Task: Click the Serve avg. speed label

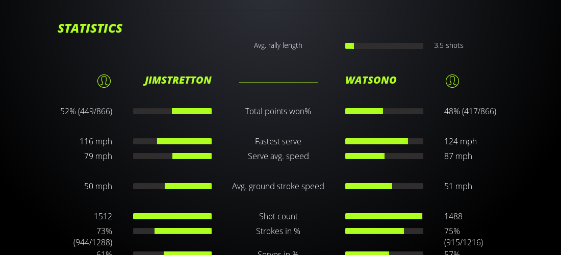Action: [x=278, y=156]
